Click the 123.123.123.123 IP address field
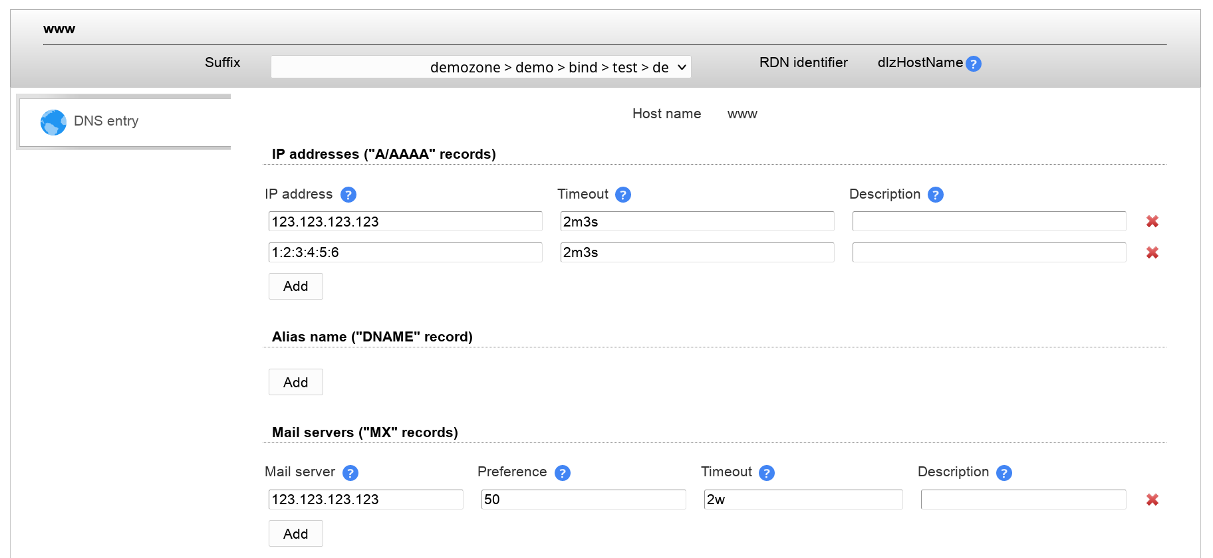1213x558 pixels. pos(405,221)
